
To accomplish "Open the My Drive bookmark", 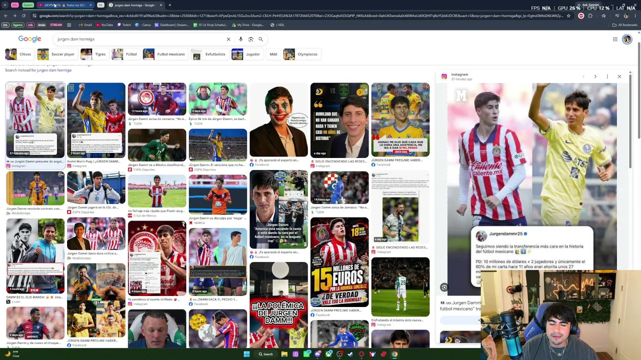I will [248, 25].
